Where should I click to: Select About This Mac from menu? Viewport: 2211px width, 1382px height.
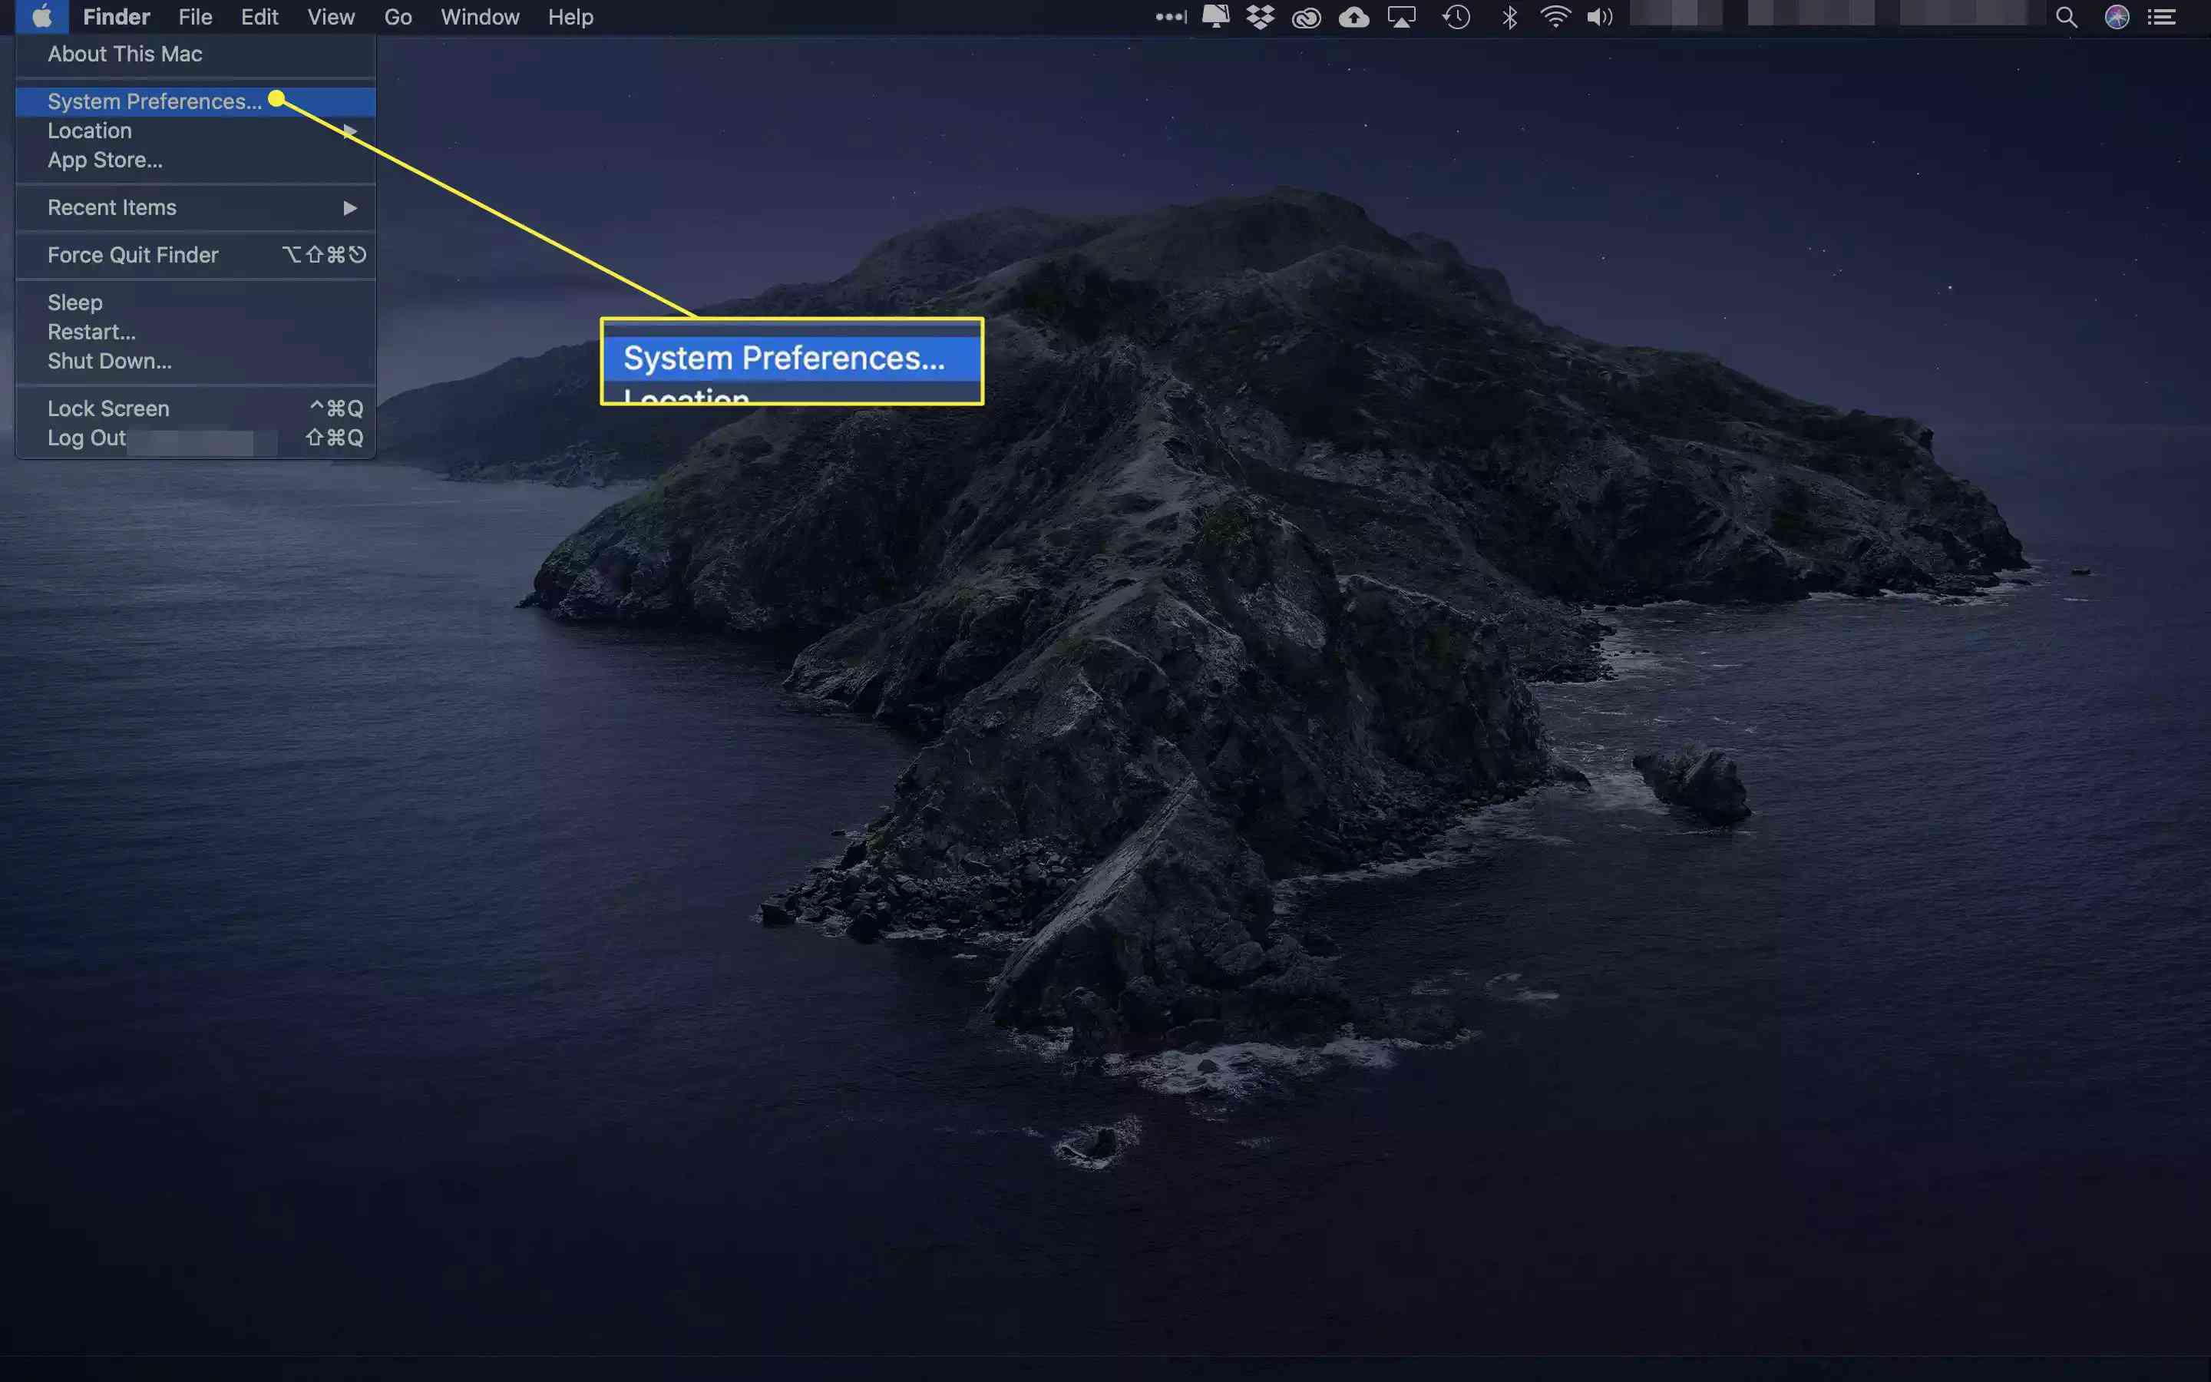point(124,52)
